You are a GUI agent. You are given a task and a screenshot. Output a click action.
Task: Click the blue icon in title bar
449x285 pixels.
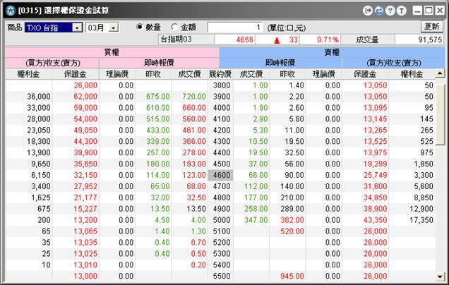pyautogui.click(x=379, y=11)
